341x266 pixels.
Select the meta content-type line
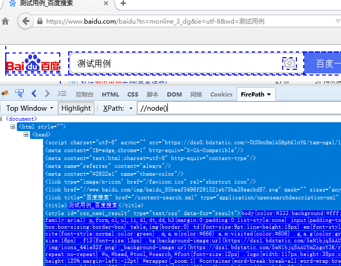coord(151,158)
